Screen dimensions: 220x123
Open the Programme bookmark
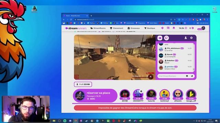(x=141, y=23)
